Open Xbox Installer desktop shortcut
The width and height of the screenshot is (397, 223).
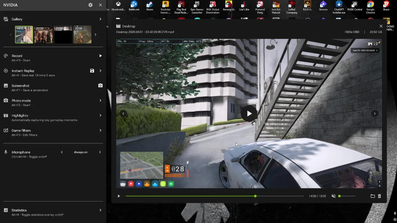coord(118,6)
